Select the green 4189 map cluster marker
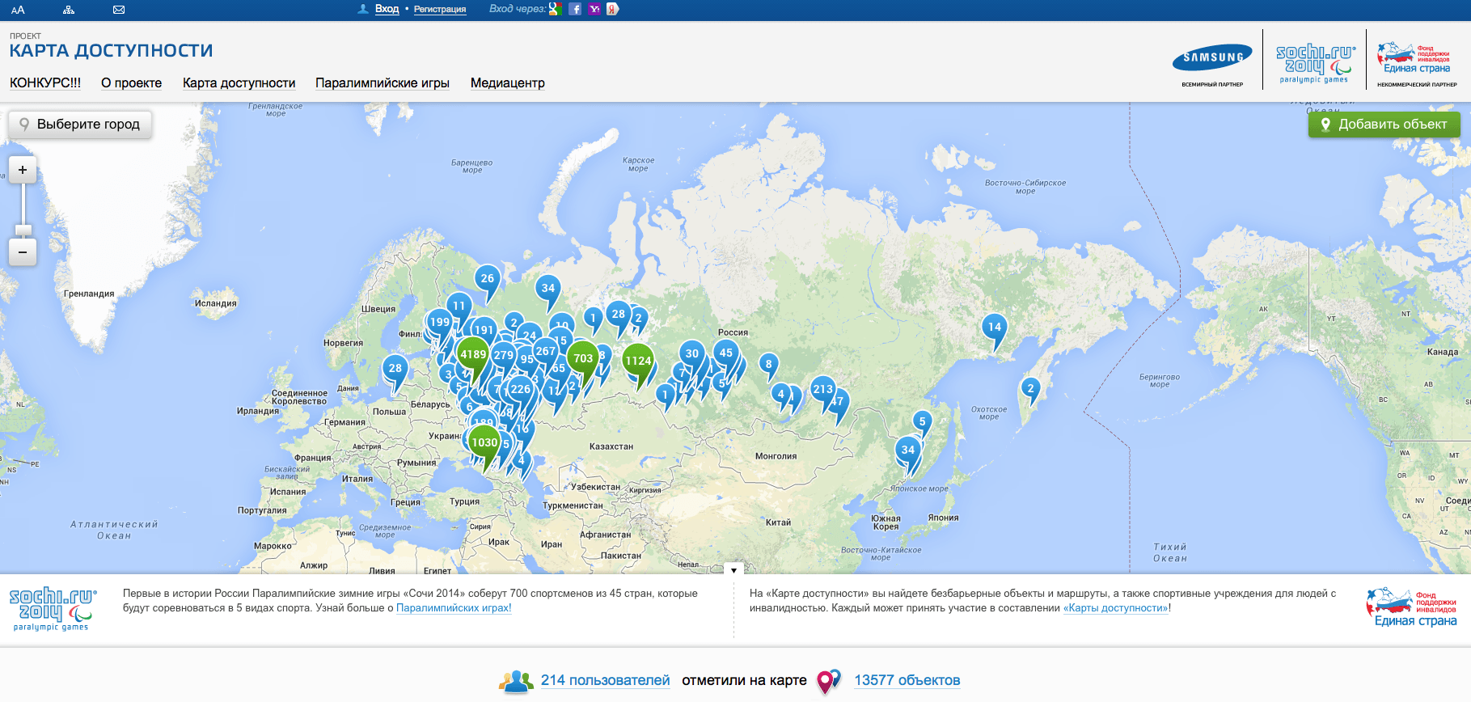Viewport: 1471px width, 702px height. [473, 354]
